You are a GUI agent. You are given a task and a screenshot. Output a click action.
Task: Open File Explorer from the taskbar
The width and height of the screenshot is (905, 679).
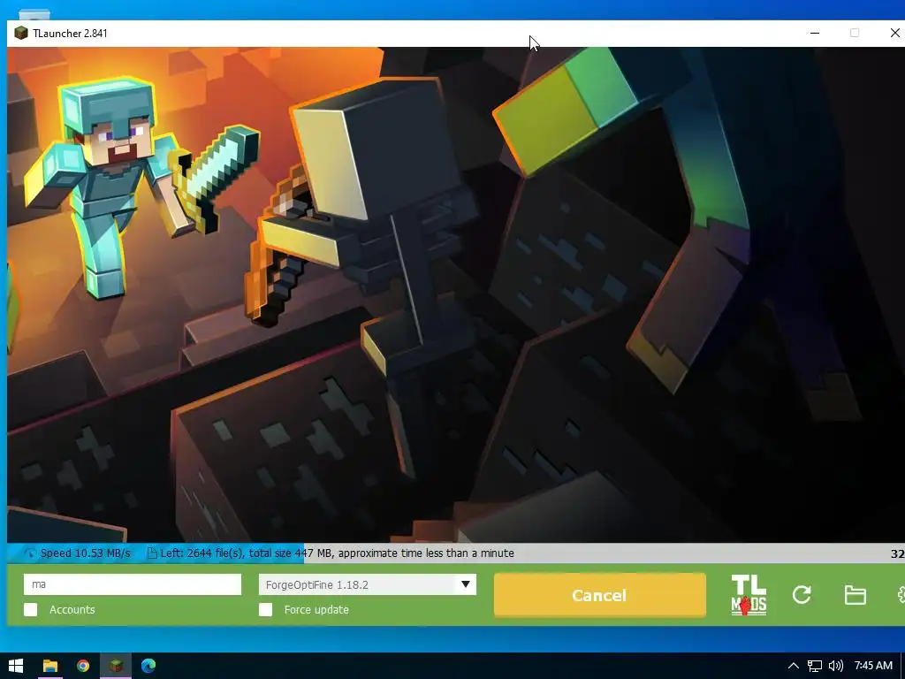pyautogui.click(x=50, y=666)
